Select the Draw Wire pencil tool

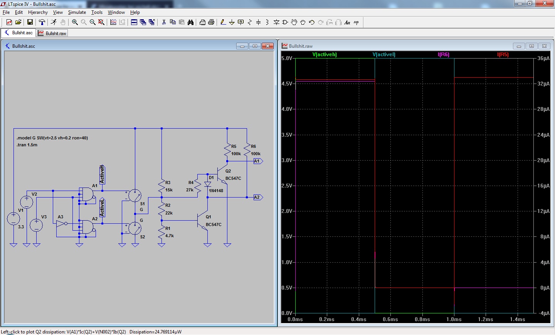pos(223,22)
